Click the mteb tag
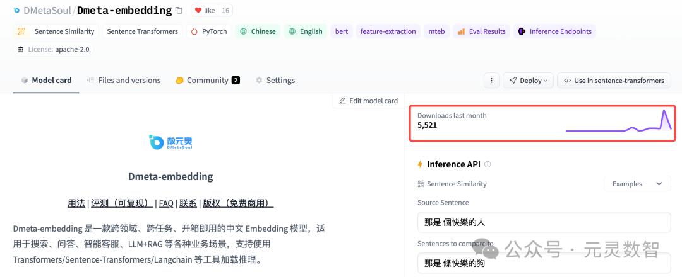682x277 pixels. pos(436,31)
